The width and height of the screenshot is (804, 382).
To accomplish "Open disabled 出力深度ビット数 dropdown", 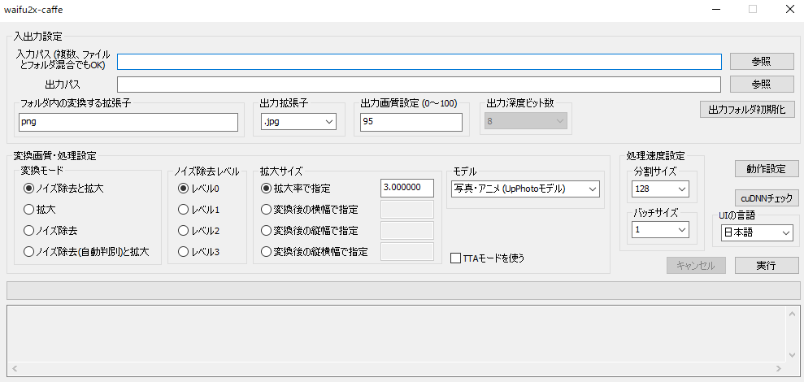I will 526,122.
